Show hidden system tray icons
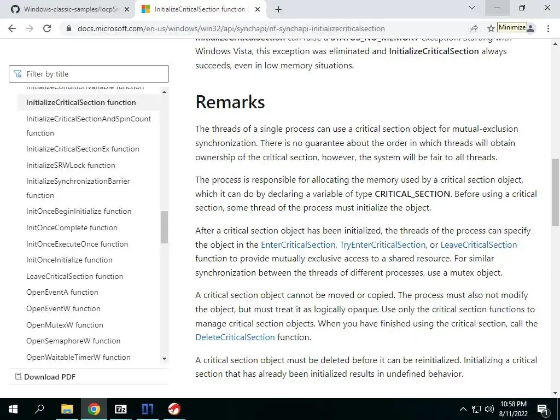The image size is (560, 420). (463, 409)
